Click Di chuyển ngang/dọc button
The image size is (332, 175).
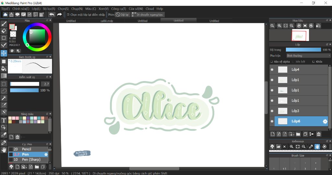click(x=148, y=15)
